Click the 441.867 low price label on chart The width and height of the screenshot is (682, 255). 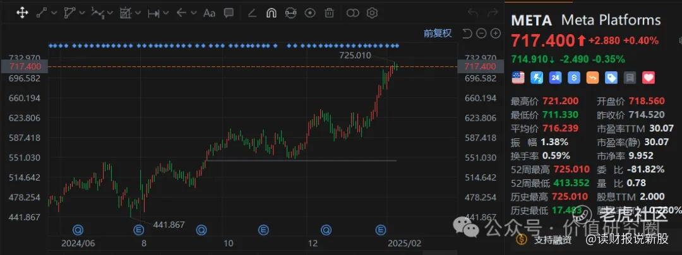tap(169, 225)
